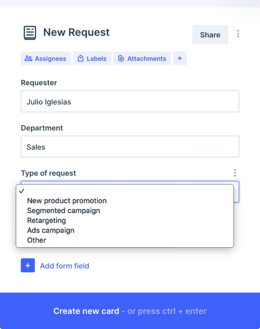Click the Add form field link
Screen dimensions: 260x329
point(64,265)
